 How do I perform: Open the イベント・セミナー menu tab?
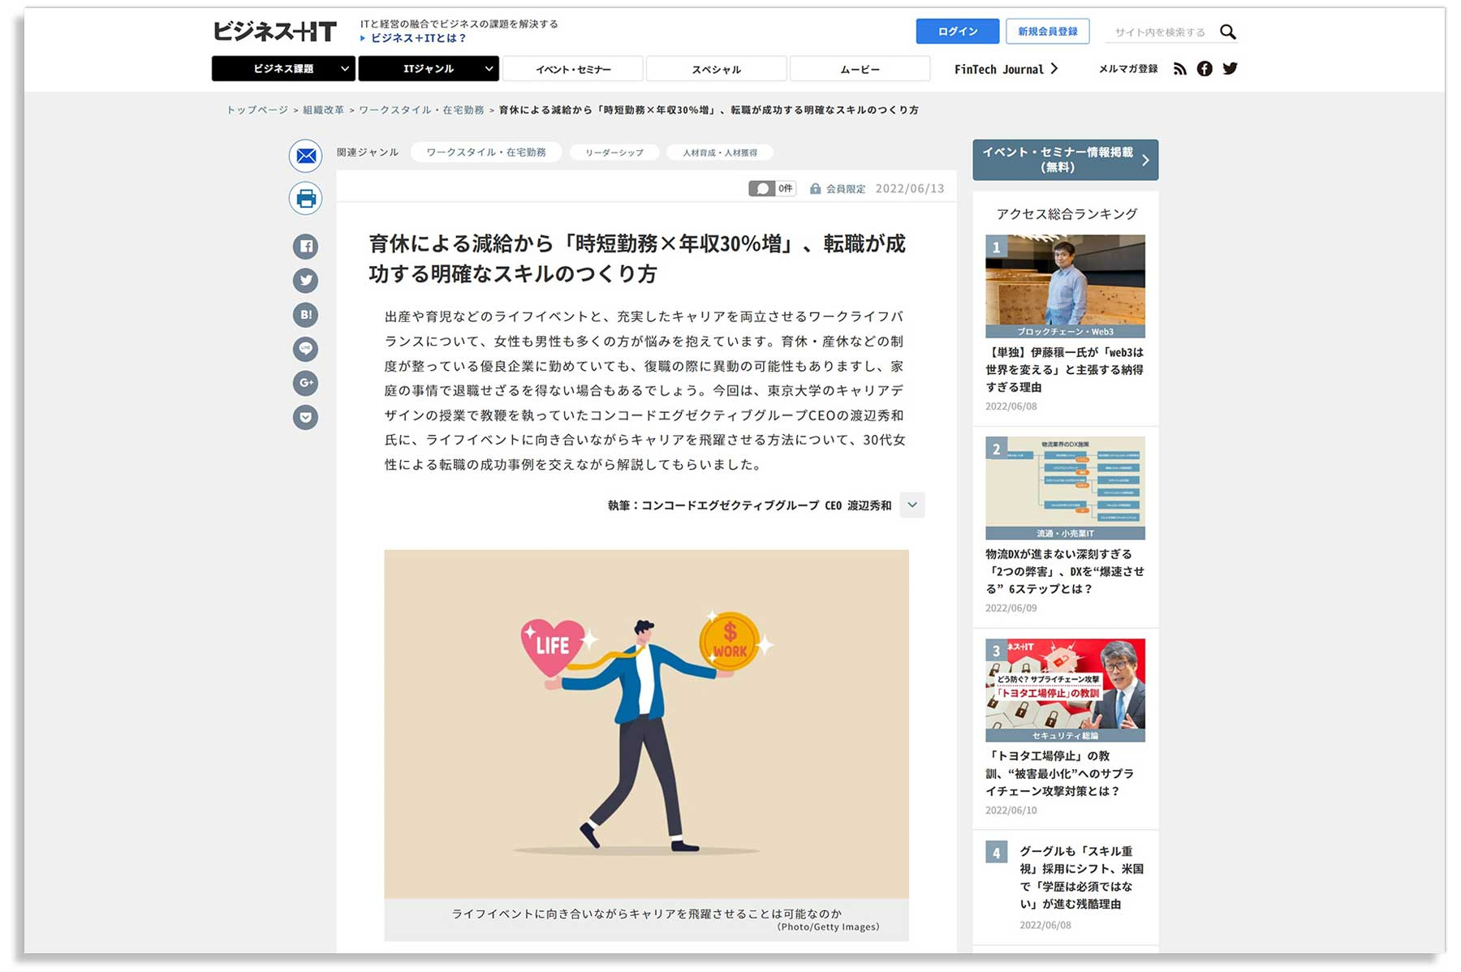[573, 69]
